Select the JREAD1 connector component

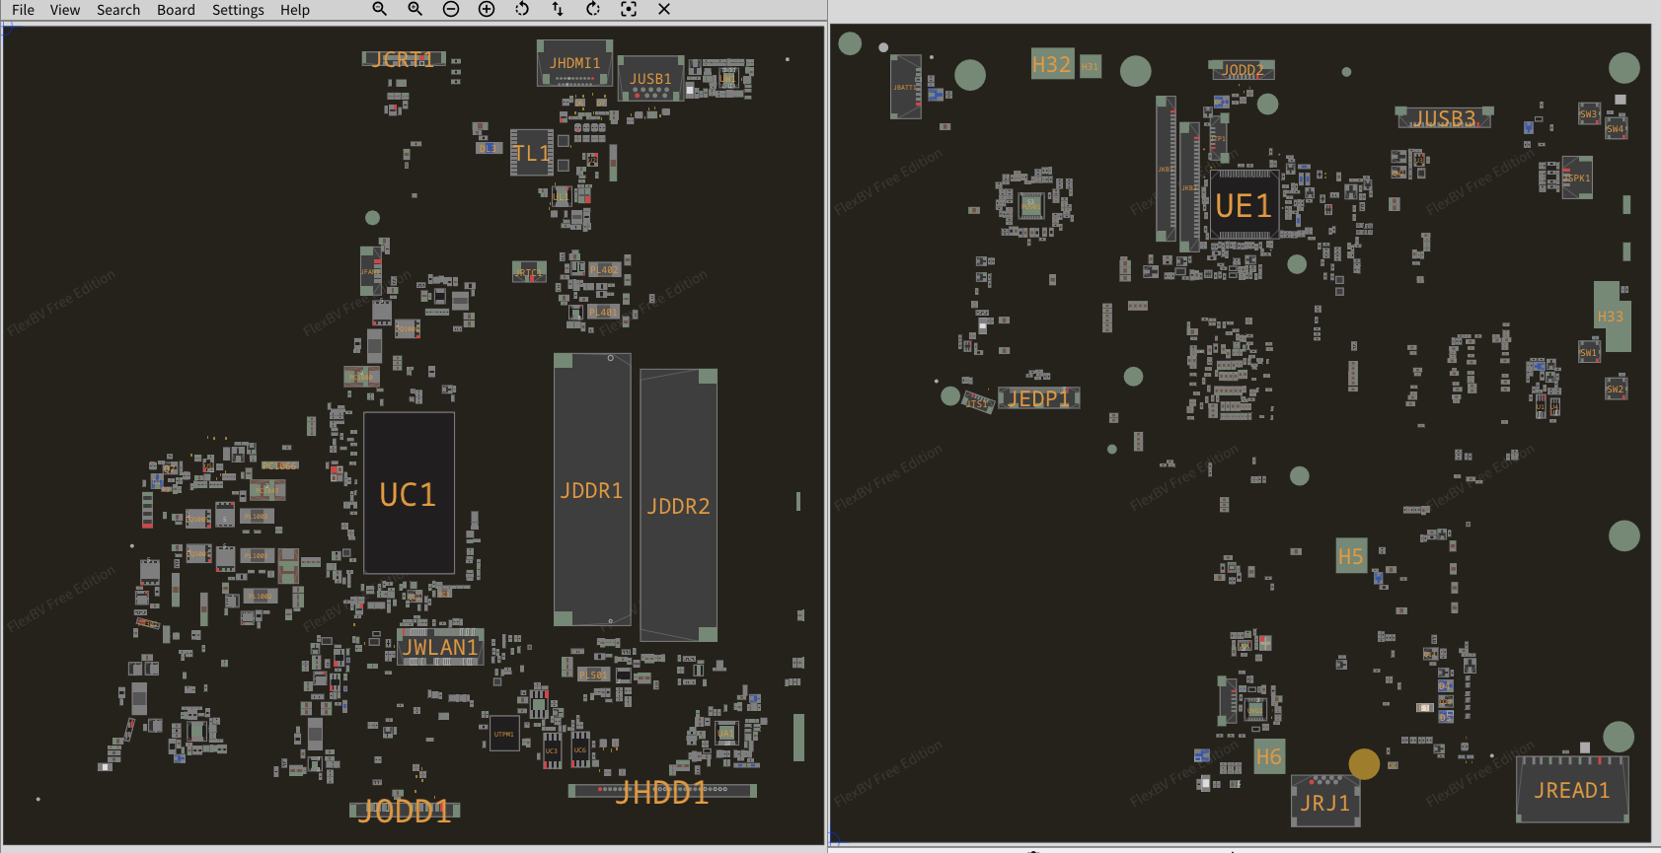[x=1572, y=791]
